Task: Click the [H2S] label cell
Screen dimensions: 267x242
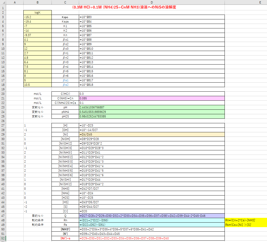Action: pos(65,198)
